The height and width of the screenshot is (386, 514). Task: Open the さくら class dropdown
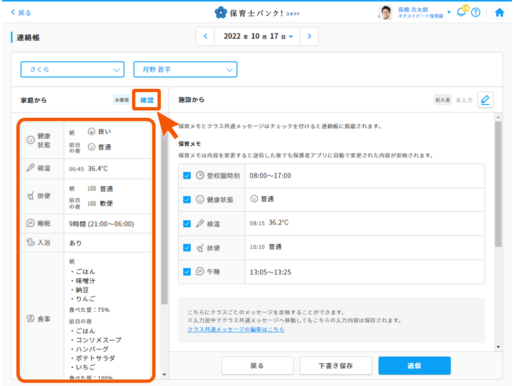tap(72, 69)
